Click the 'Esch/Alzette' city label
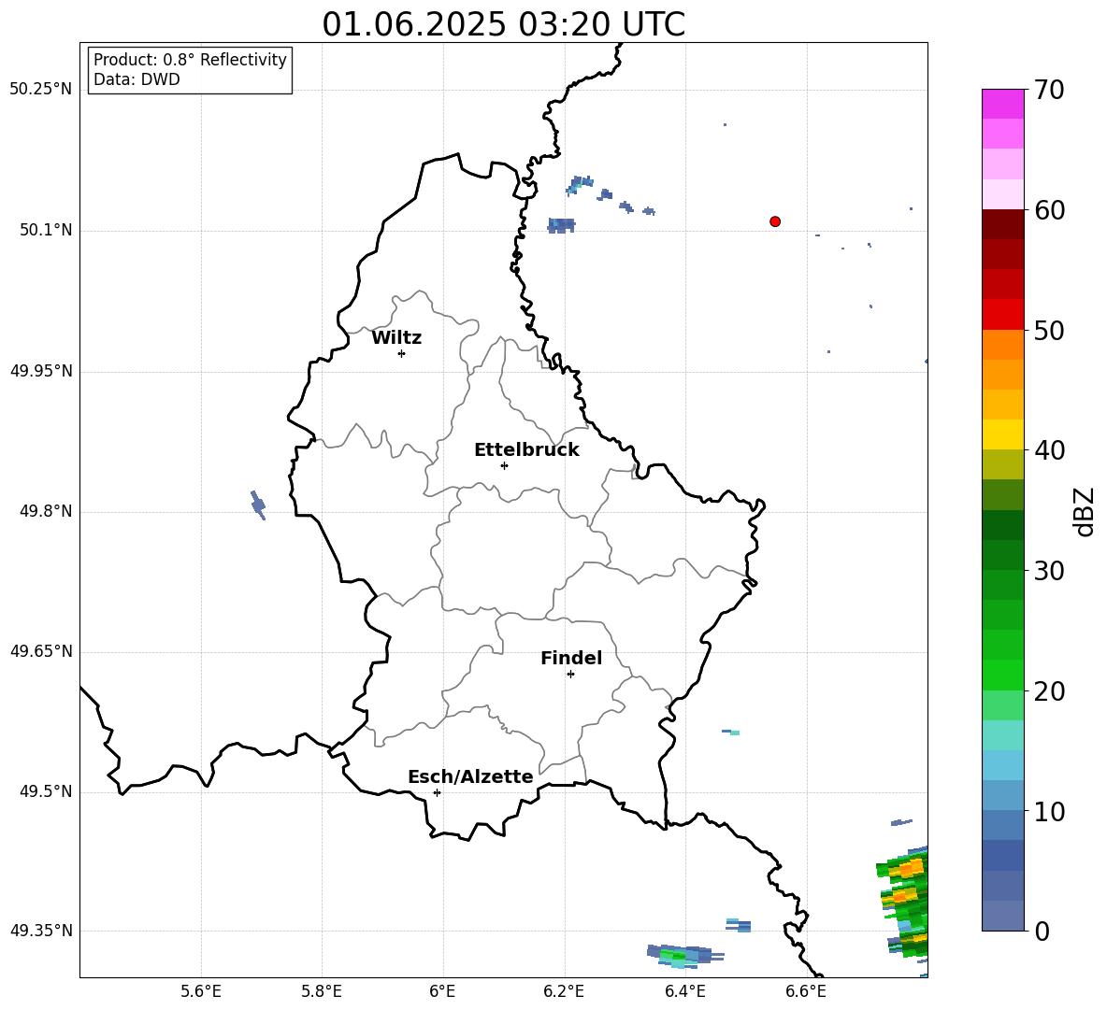This screenshot has height=1010, width=1107. (x=470, y=776)
